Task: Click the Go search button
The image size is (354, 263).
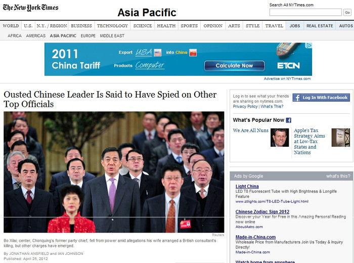Action: tap(347, 13)
